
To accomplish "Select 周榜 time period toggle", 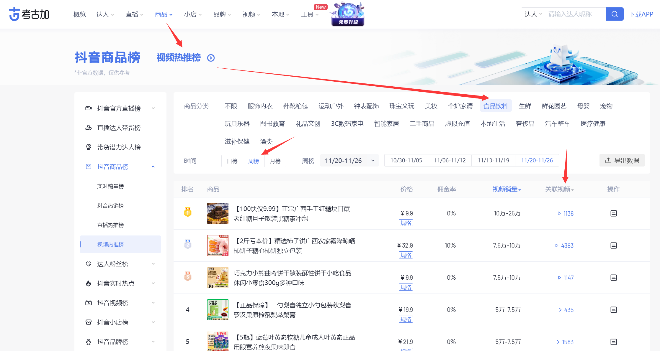I will coord(254,160).
